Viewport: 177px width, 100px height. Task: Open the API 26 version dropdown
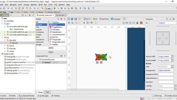click(95, 19)
